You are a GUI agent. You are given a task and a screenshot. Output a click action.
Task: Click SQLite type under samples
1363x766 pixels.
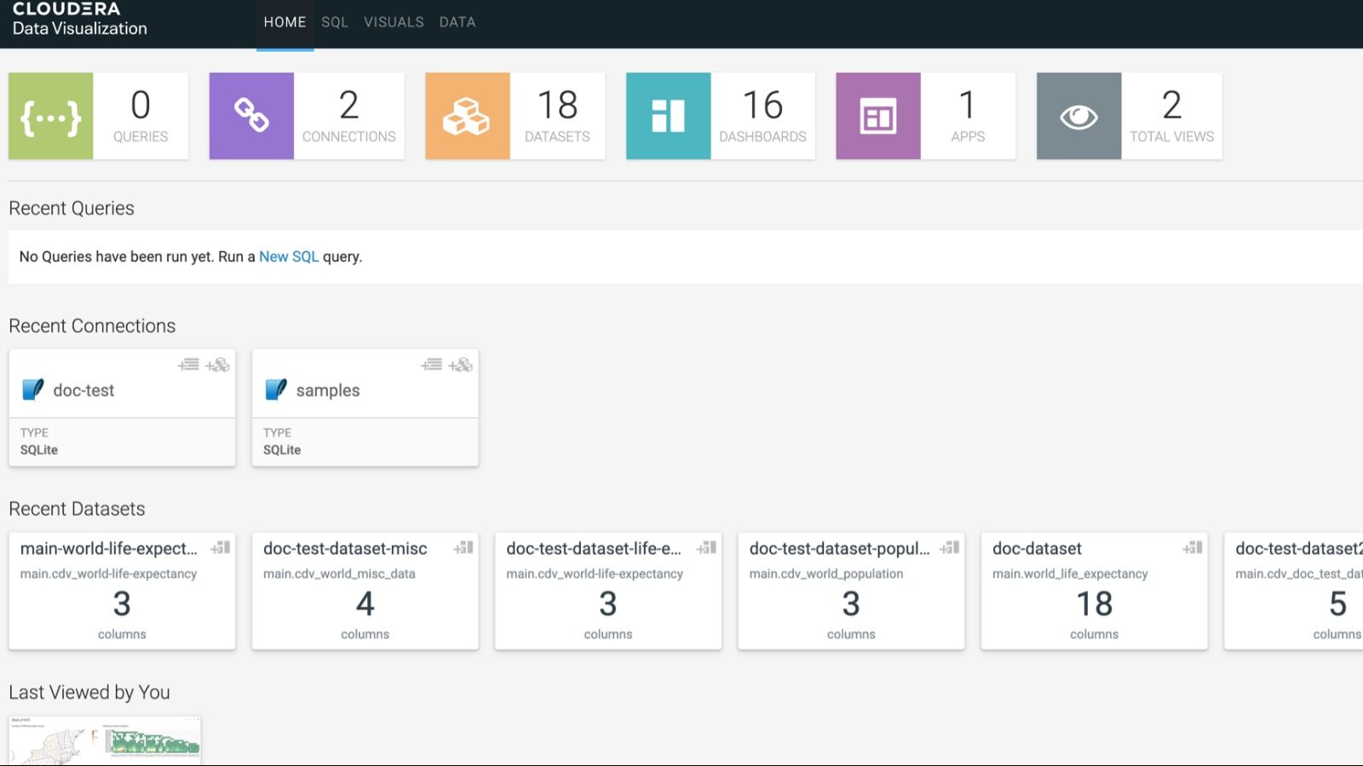282,449
